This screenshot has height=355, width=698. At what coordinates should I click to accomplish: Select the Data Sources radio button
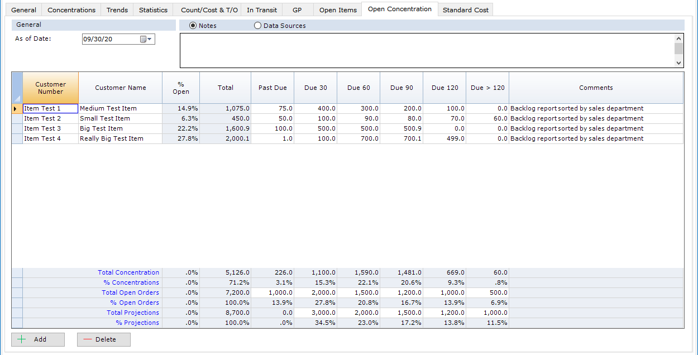pyautogui.click(x=257, y=25)
